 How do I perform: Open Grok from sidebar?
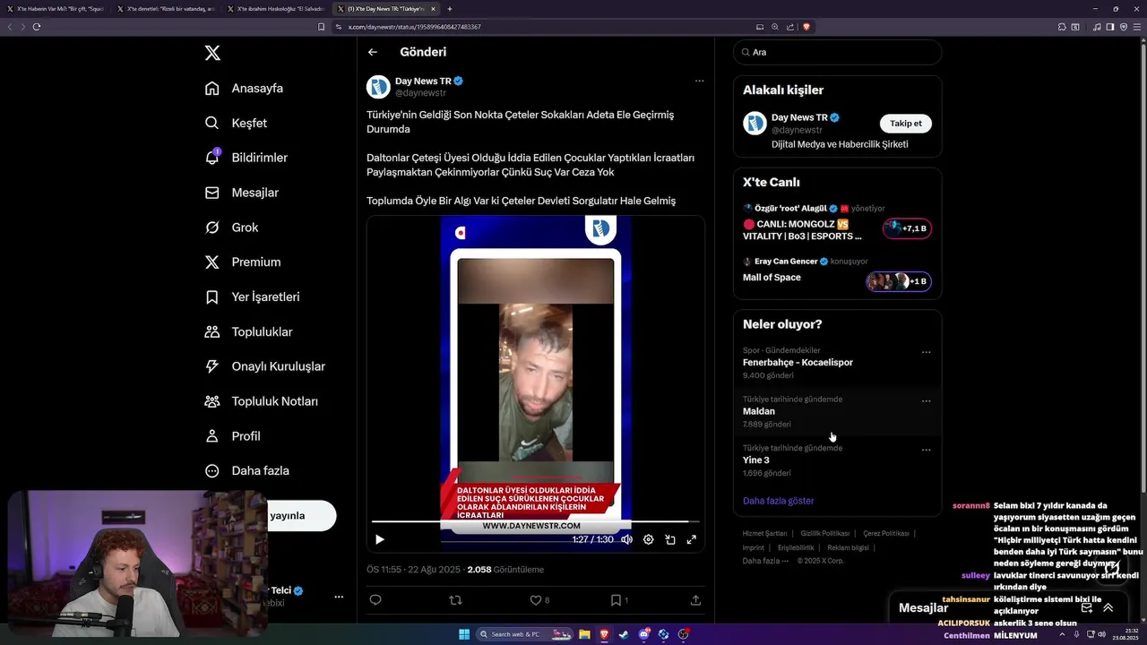(x=231, y=228)
